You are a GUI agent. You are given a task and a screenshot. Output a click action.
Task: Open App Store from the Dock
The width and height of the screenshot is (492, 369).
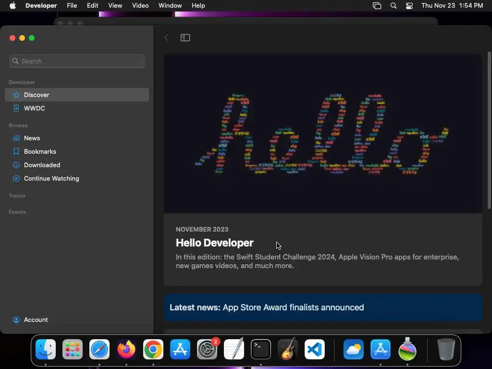click(x=180, y=349)
